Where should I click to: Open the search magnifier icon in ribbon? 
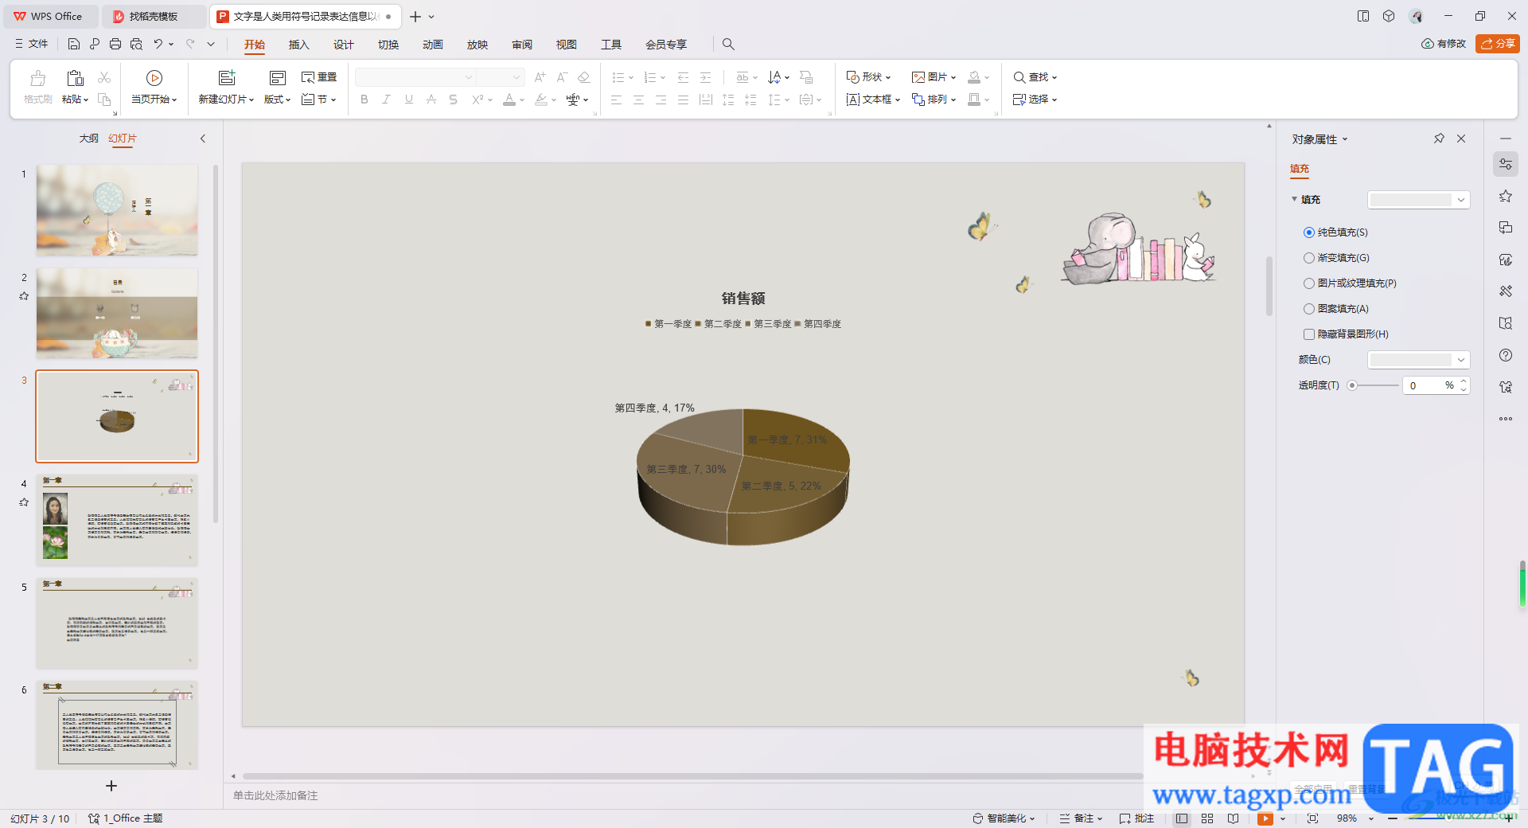[x=728, y=45]
